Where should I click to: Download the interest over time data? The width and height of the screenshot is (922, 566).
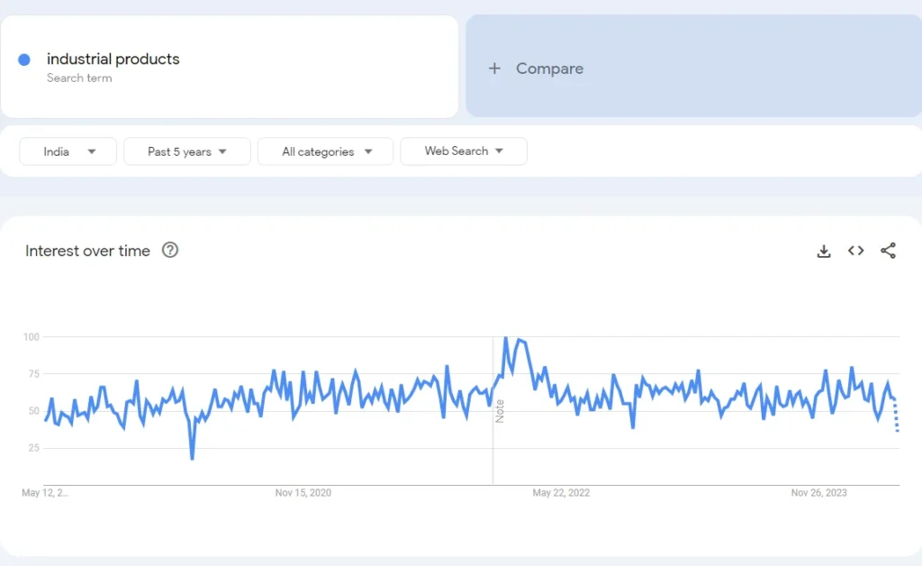pyautogui.click(x=823, y=251)
